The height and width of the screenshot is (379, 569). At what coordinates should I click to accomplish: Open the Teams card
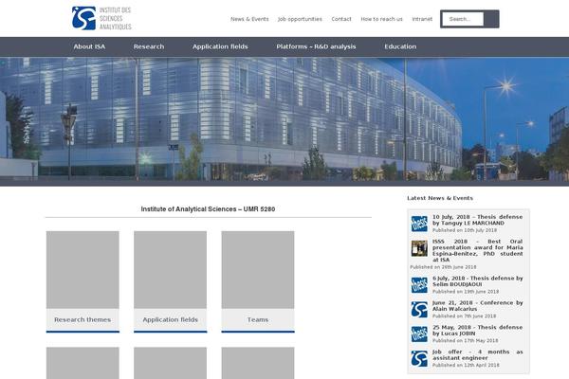[x=258, y=281]
